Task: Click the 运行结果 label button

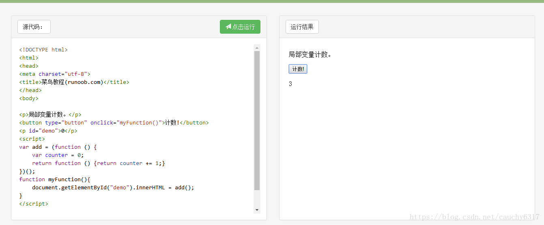Action: point(302,27)
